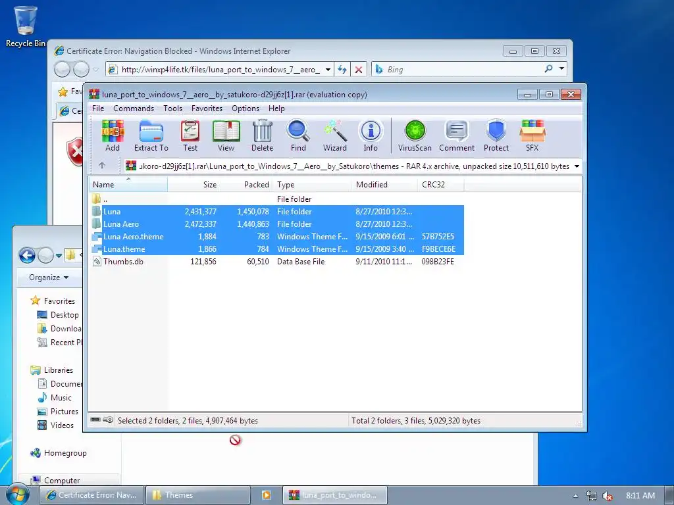The image size is (674, 505).
Task: Click the Extract To toolbar icon
Action: [151, 135]
